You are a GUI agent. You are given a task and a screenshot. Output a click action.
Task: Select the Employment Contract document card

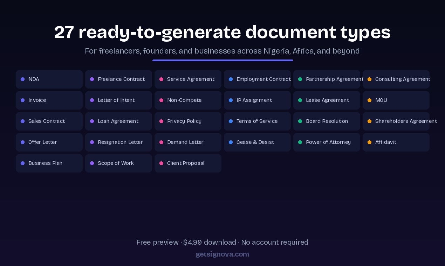pos(257,79)
